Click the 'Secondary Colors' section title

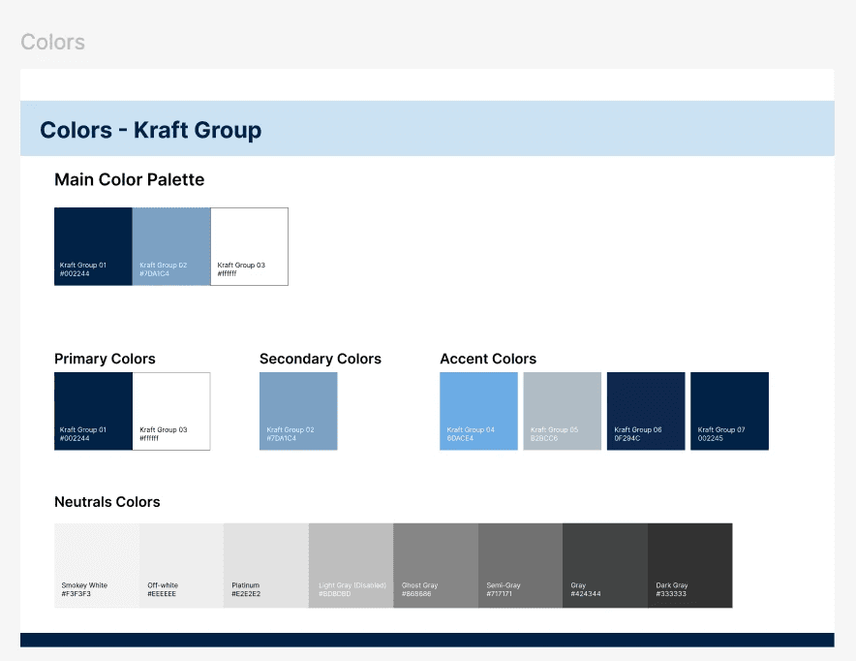tap(321, 359)
